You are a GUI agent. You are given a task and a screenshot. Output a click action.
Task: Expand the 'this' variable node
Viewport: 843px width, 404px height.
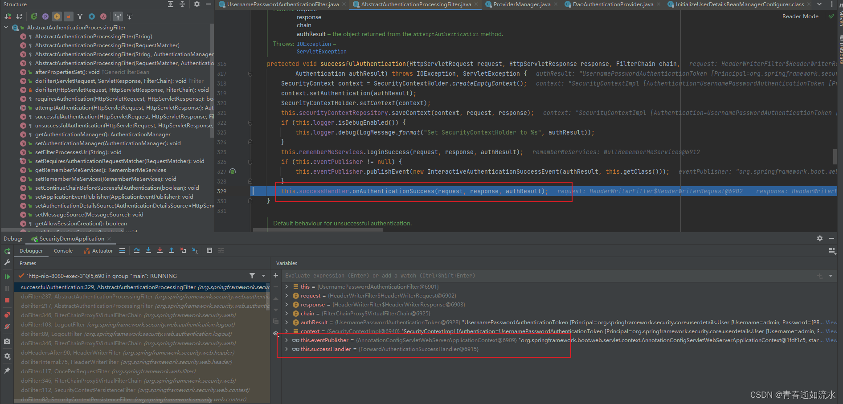tap(286, 287)
